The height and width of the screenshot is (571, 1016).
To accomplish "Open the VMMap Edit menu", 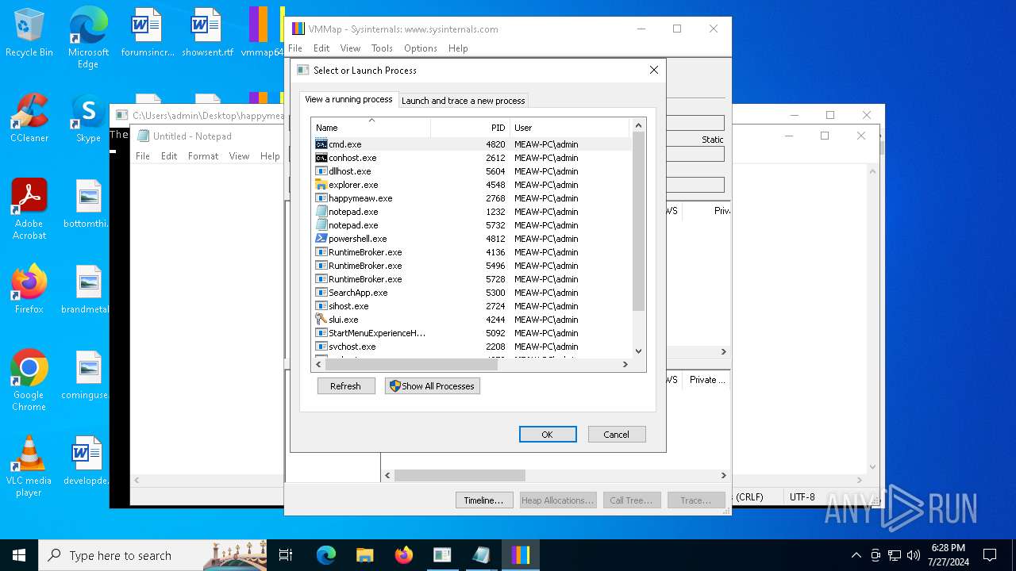I will point(321,48).
